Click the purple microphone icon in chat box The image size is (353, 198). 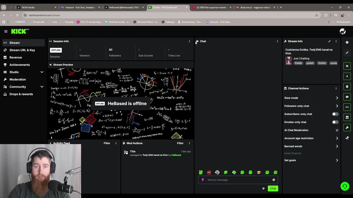click(203, 180)
